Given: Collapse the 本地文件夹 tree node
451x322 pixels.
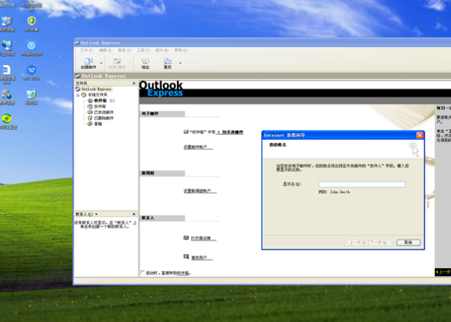Looking at the screenshot, I should [78, 94].
